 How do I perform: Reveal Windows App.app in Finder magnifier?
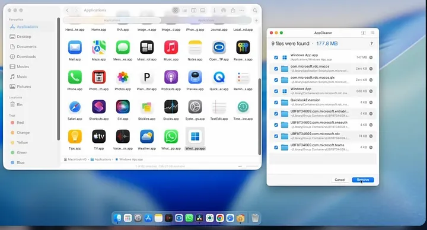point(371,57)
